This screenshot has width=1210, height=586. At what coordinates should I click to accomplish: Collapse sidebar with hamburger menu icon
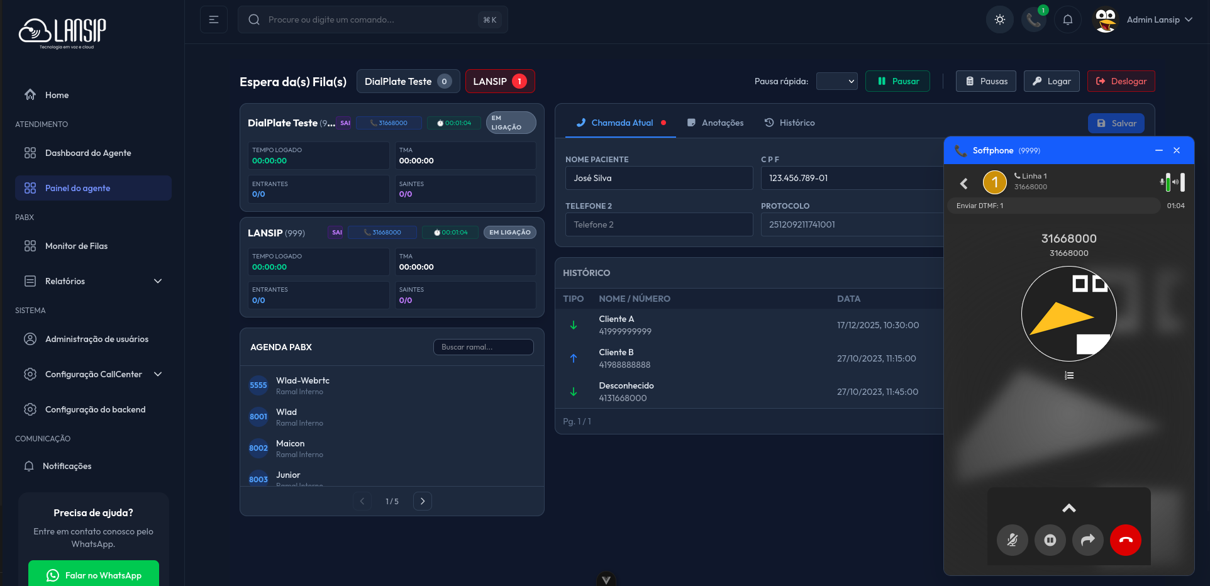coord(214,19)
